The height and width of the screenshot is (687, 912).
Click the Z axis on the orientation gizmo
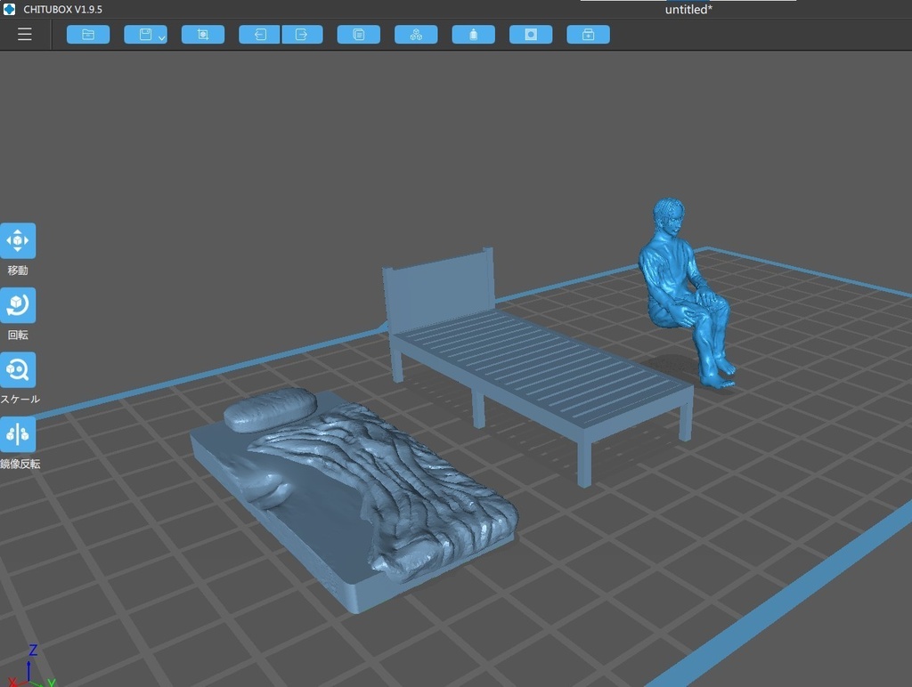tap(32, 654)
